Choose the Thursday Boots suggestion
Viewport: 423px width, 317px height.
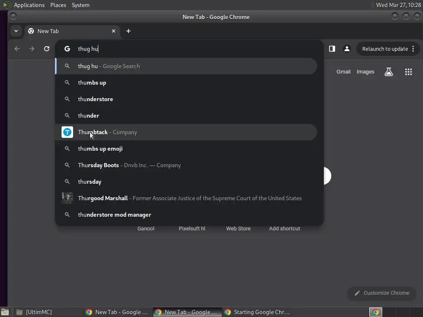coord(186,165)
